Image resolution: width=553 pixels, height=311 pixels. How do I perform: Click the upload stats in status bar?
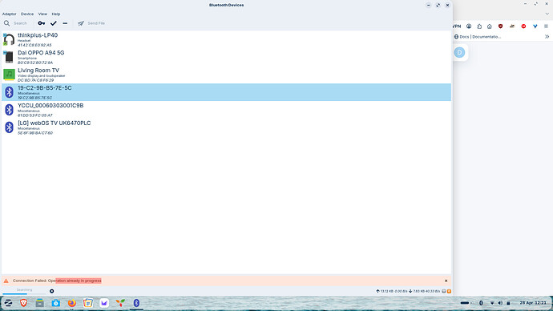[x=391, y=291]
